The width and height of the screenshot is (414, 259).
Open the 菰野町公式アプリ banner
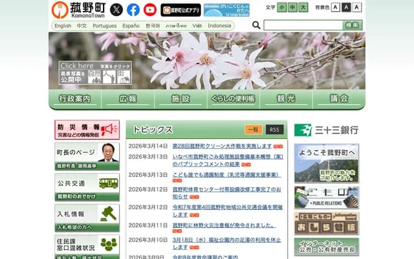coord(180,10)
